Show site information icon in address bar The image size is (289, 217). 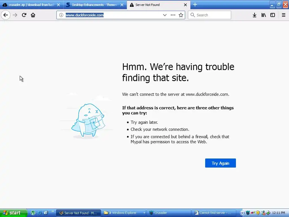coord(61,15)
